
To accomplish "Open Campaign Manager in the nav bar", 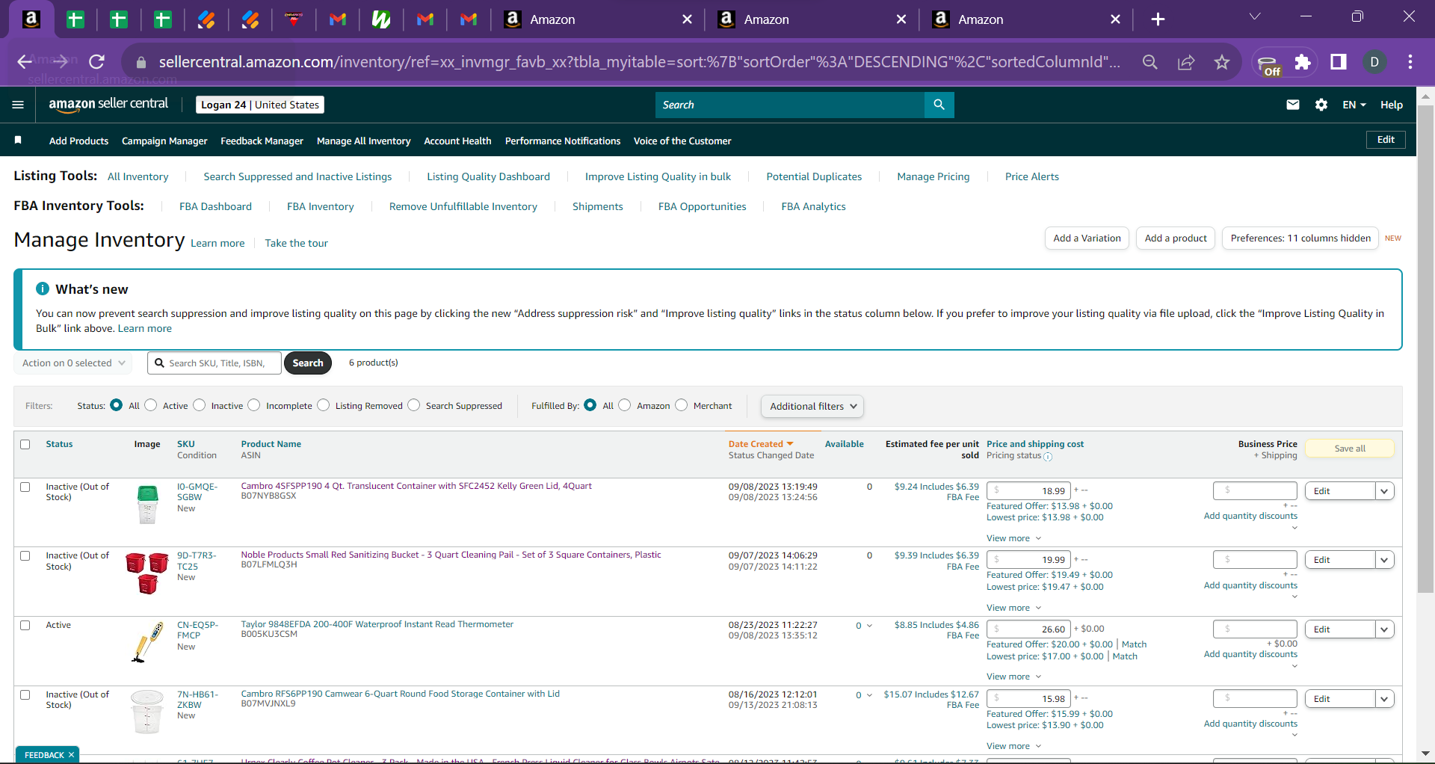I will 164,141.
